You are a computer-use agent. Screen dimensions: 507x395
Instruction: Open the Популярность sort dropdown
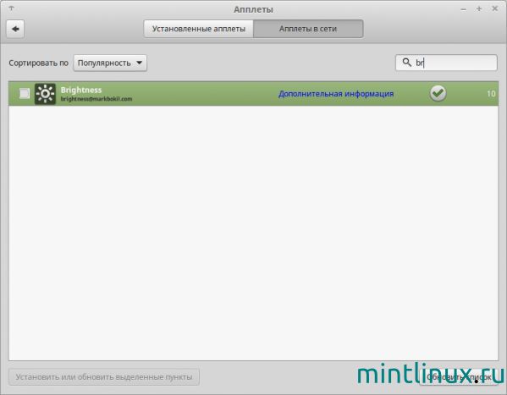pos(110,63)
